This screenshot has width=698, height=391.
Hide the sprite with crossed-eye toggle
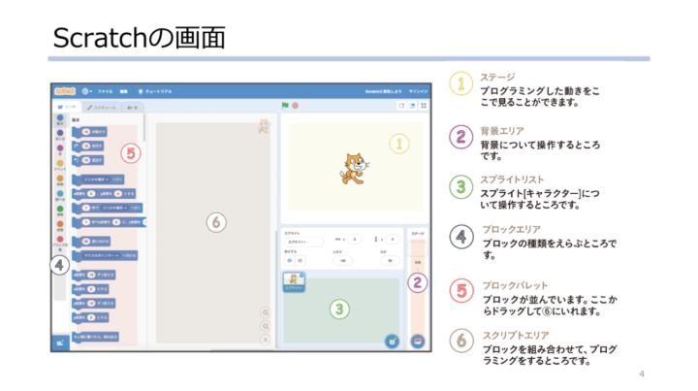pos(300,261)
